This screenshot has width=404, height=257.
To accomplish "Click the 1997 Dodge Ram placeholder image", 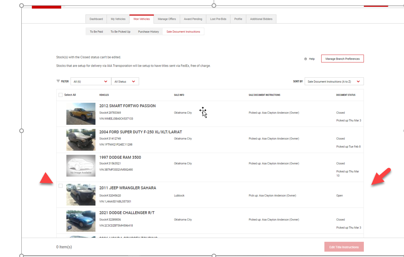I will point(81,165).
